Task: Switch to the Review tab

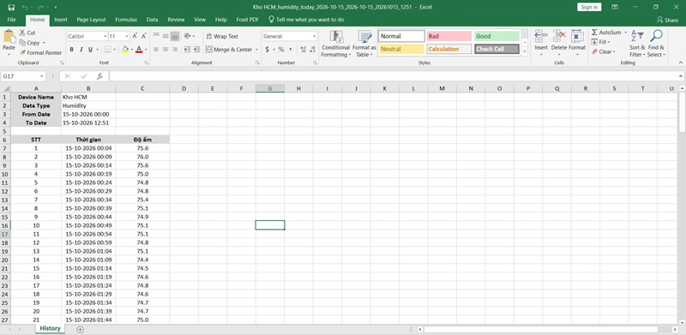Action: 176,20
